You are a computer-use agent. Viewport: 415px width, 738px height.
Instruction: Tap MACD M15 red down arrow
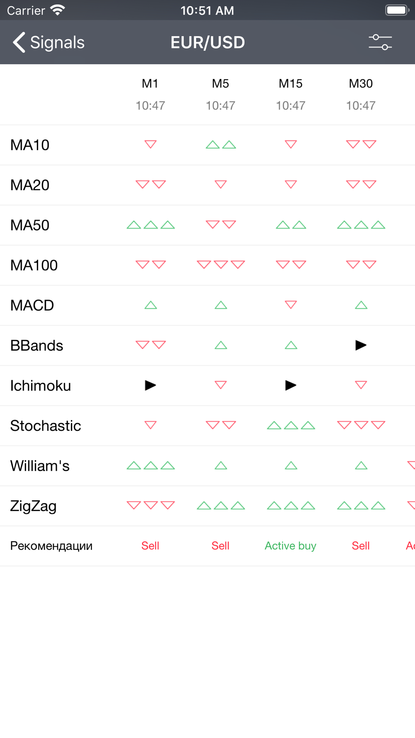click(291, 305)
